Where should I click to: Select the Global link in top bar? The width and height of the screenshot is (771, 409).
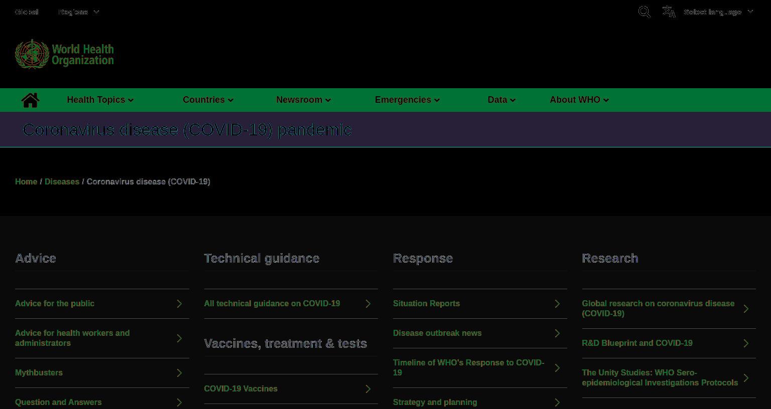27,12
